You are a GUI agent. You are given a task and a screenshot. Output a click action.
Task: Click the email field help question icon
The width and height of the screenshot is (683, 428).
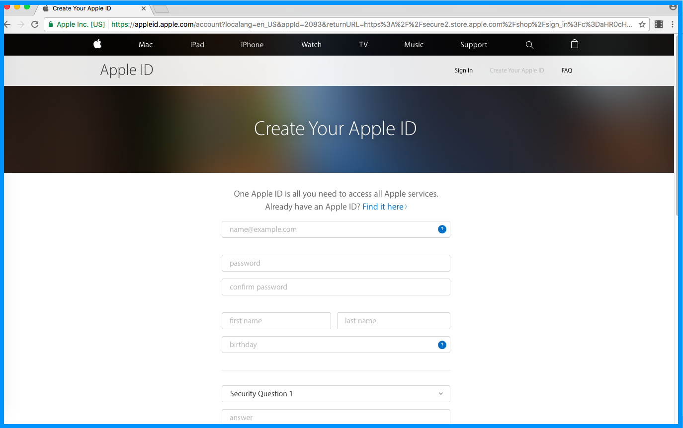pos(442,229)
